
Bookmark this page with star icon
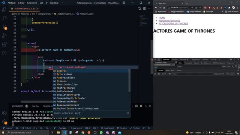200,7
